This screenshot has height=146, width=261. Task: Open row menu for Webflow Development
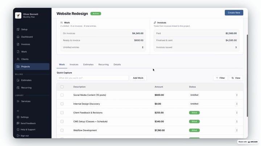237,130
